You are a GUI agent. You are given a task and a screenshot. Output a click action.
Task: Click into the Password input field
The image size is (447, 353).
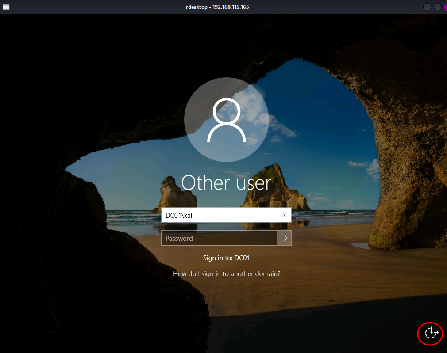point(220,238)
